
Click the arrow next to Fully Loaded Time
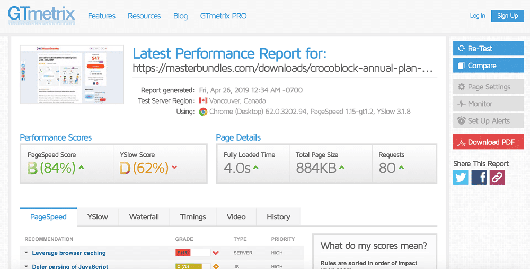pyautogui.click(x=256, y=167)
